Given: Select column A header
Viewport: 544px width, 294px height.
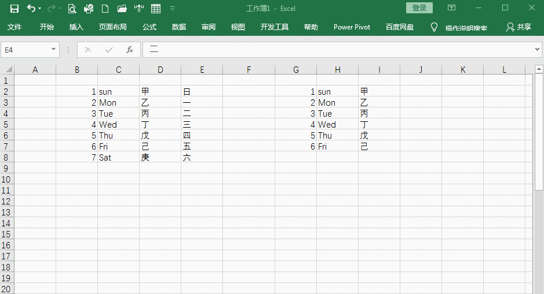Looking at the screenshot, I should click(x=35, y=69).
